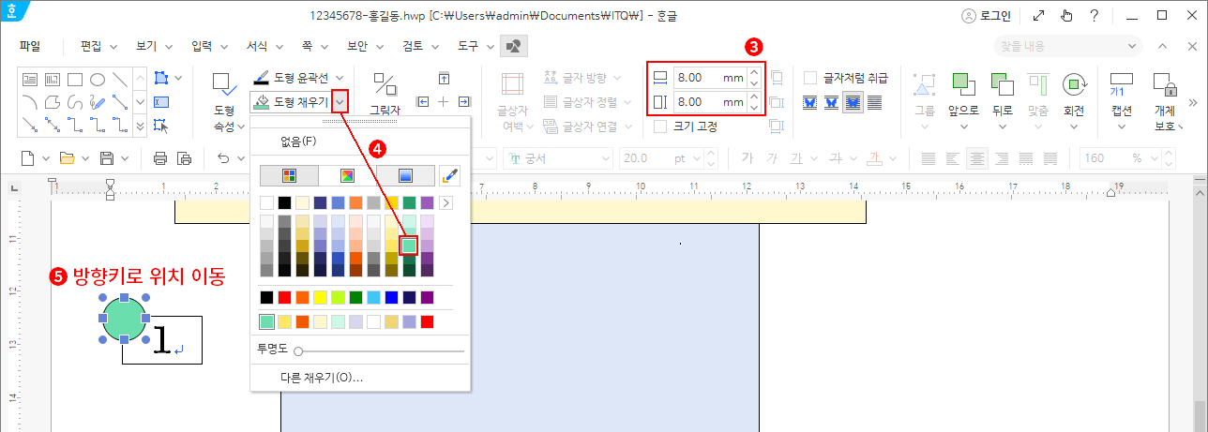Open the open-folder dropdown arrow
The image size is (1208, 432).
[x=84, y=158]
